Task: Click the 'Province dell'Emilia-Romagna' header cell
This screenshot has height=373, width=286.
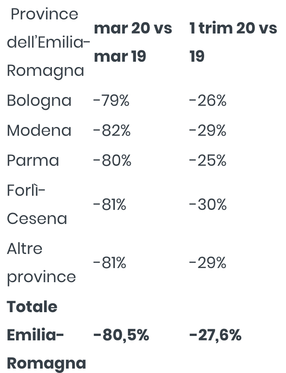Action: pyautogui.click(x=48, y=42)
